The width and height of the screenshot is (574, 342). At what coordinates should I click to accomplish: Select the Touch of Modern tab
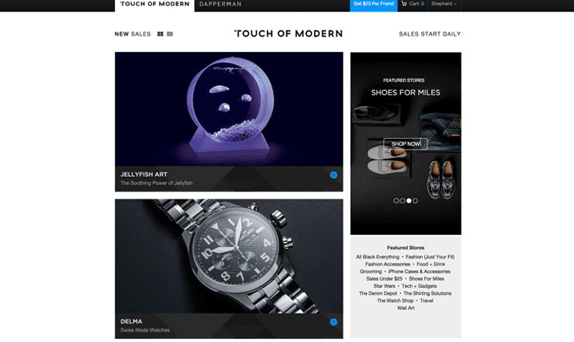[x=154, y=5]
